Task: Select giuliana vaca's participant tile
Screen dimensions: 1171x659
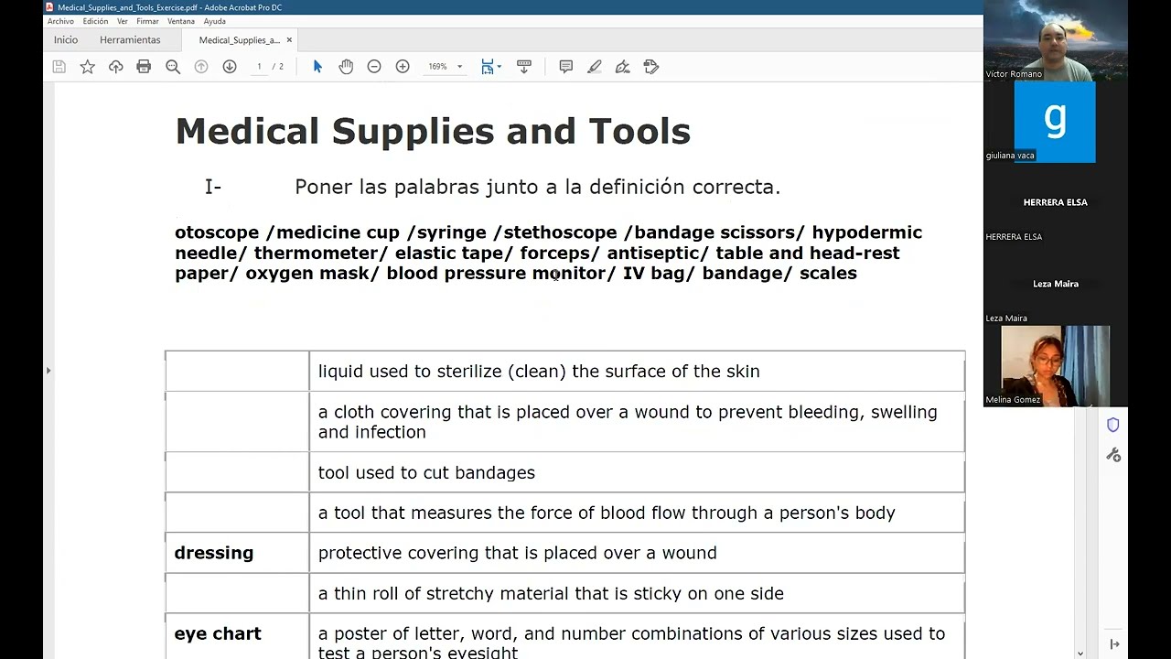Action: coord(1056,122)
